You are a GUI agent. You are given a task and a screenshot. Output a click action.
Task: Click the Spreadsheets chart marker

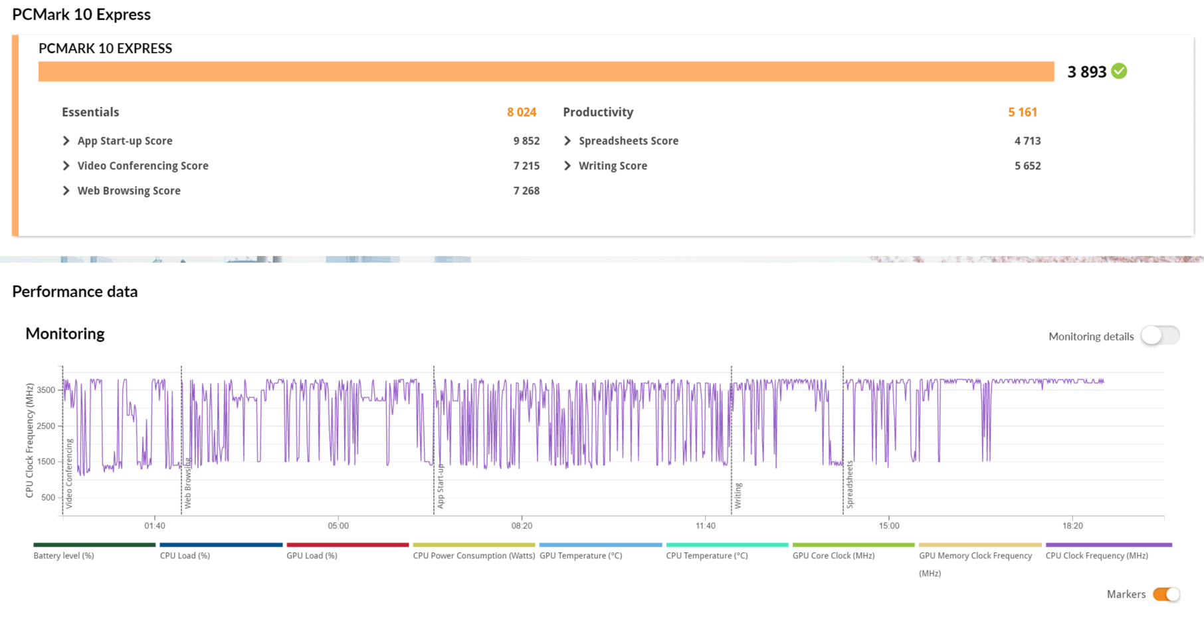pos(849,485)
